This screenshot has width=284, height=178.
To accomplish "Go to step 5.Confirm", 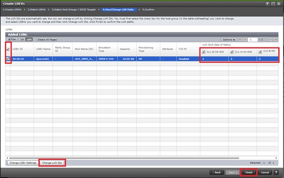I will point(148,10).
